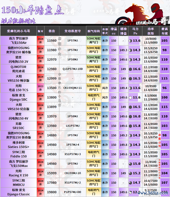Select the VRS150 纪念版 model name
Image resolution: width=170 pixels, height=197 pixels.
(x=19, y=109)
